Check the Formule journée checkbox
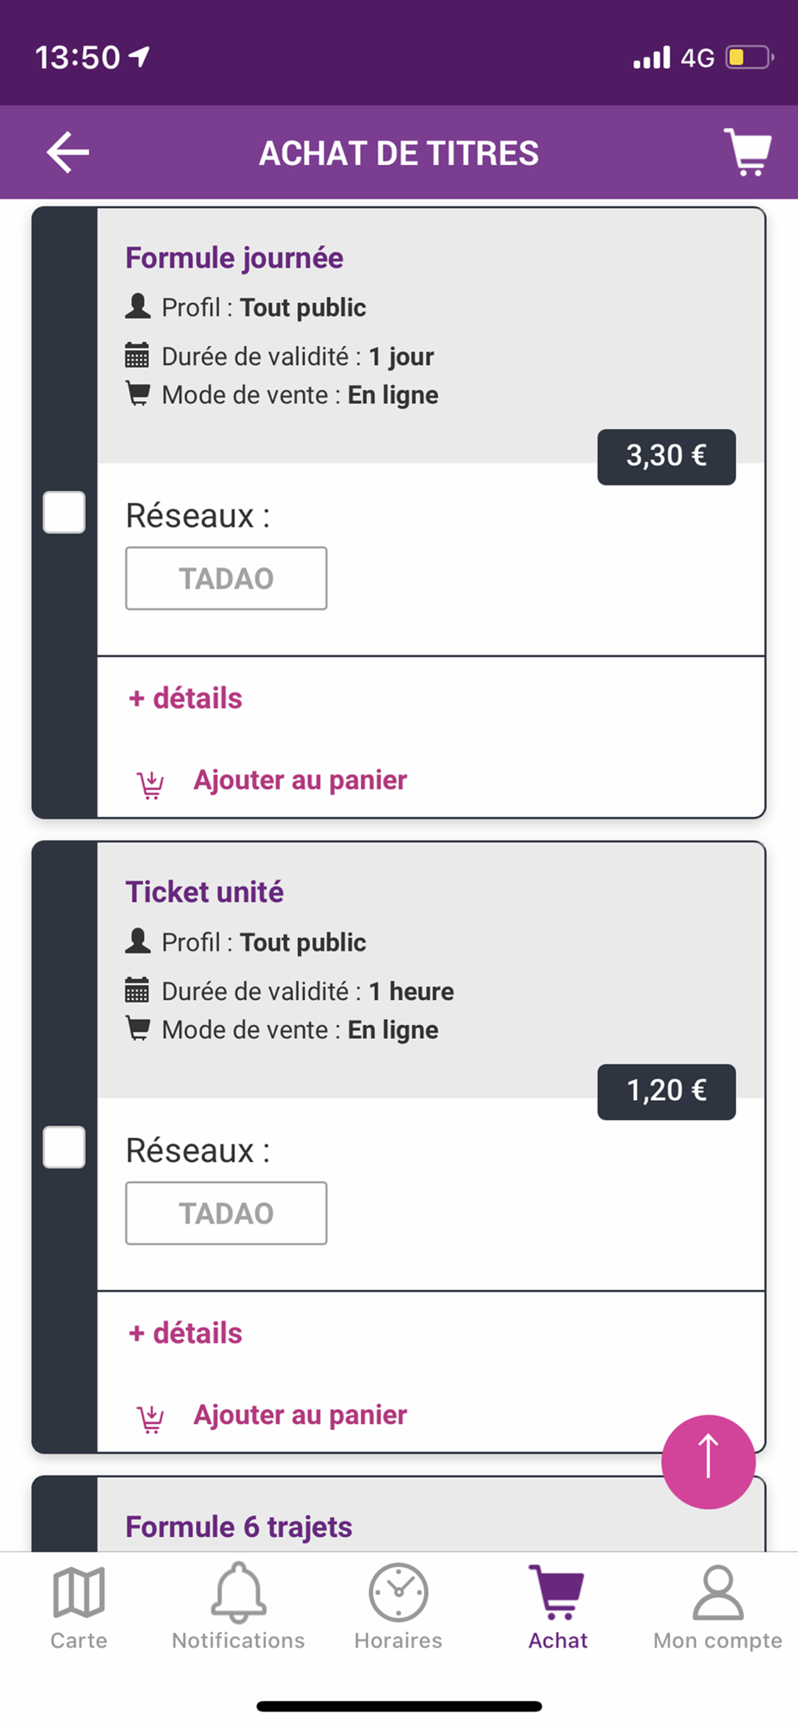The image size is (798, 1727). point(65,512)
